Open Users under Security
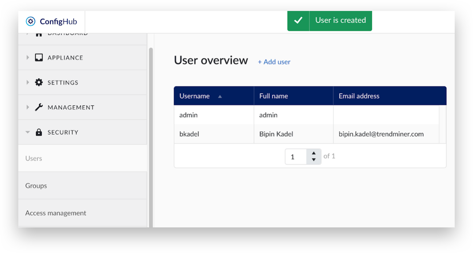This screenshot has width=473, height=253. (34, 158)
